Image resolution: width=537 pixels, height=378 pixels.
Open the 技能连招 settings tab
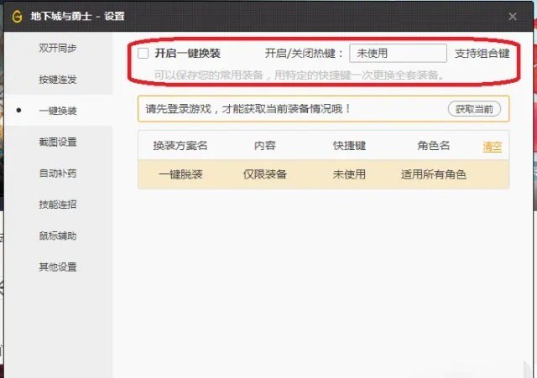pyautogui.click(x=58, y=205)
